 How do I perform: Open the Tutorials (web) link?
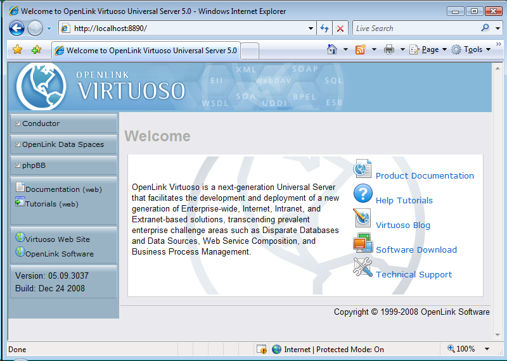click(x=52, y=204)
